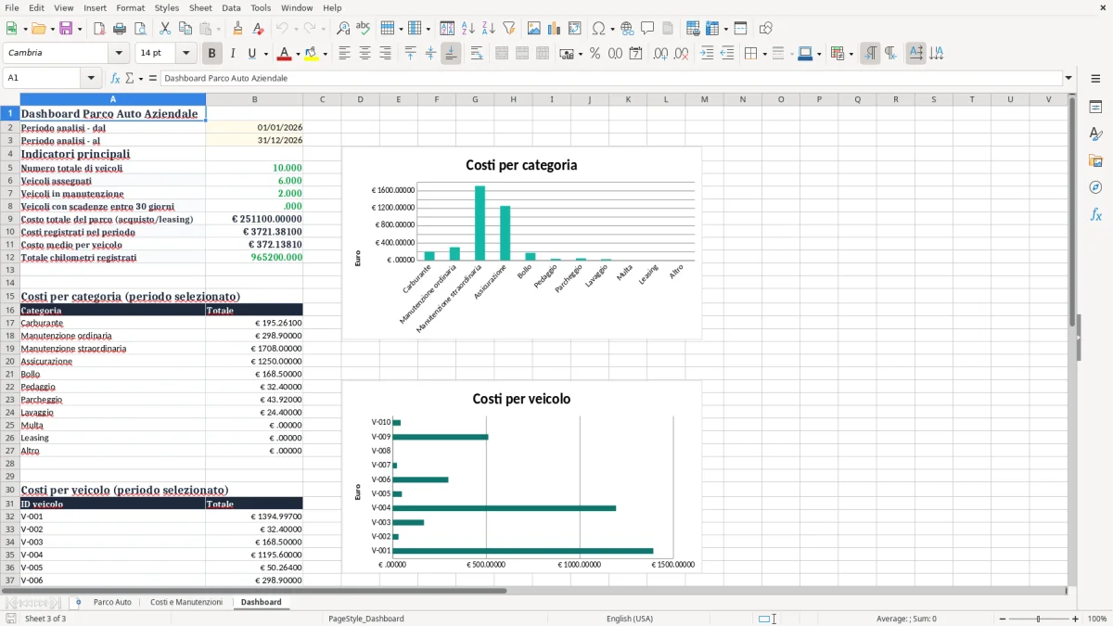Switch to Parco Auto sheet tab
This screenshot has height=626, width=1113.
[x=112, y=602]
